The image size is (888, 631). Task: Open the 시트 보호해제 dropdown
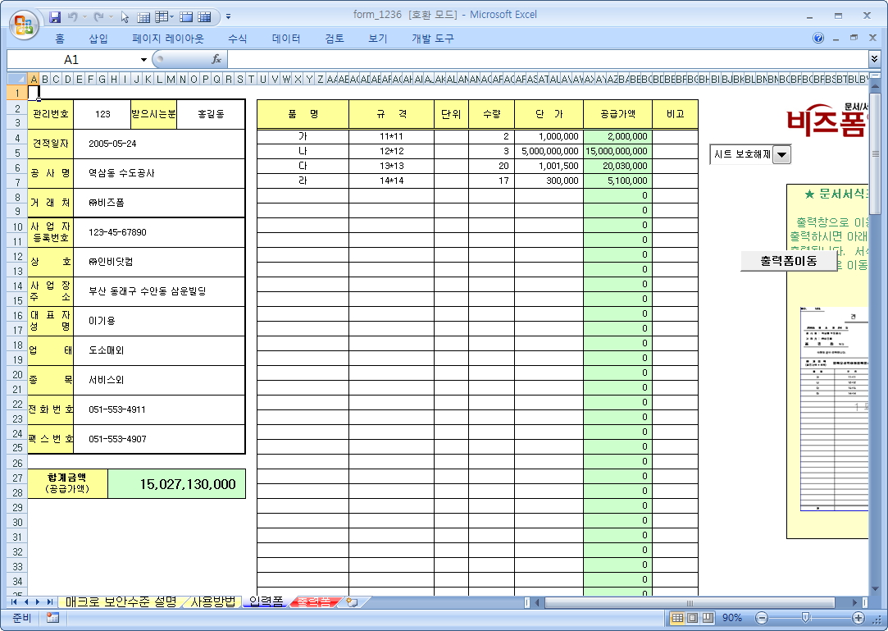click(x=781, y=154)
